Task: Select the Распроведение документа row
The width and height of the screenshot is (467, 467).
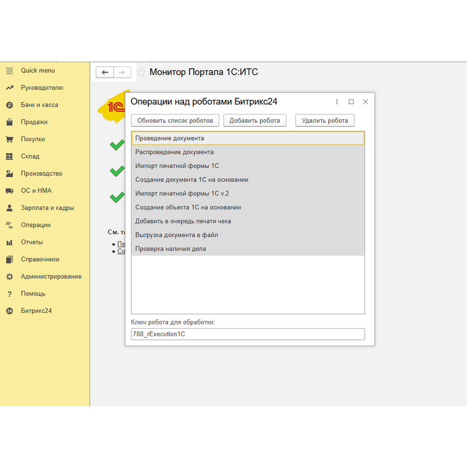Action: (248, 152)
